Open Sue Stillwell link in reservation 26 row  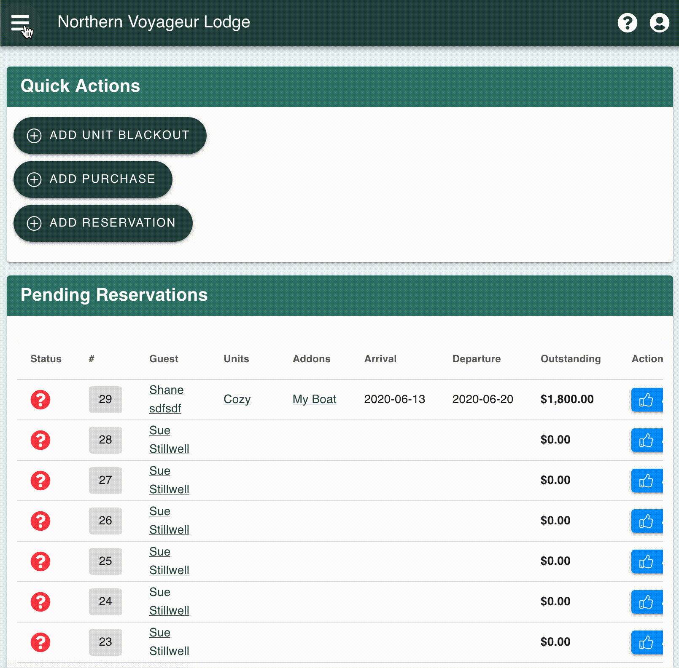coord(169,521)
